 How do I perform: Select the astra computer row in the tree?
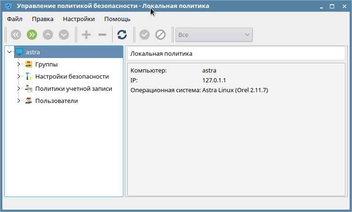pos(69,52)
